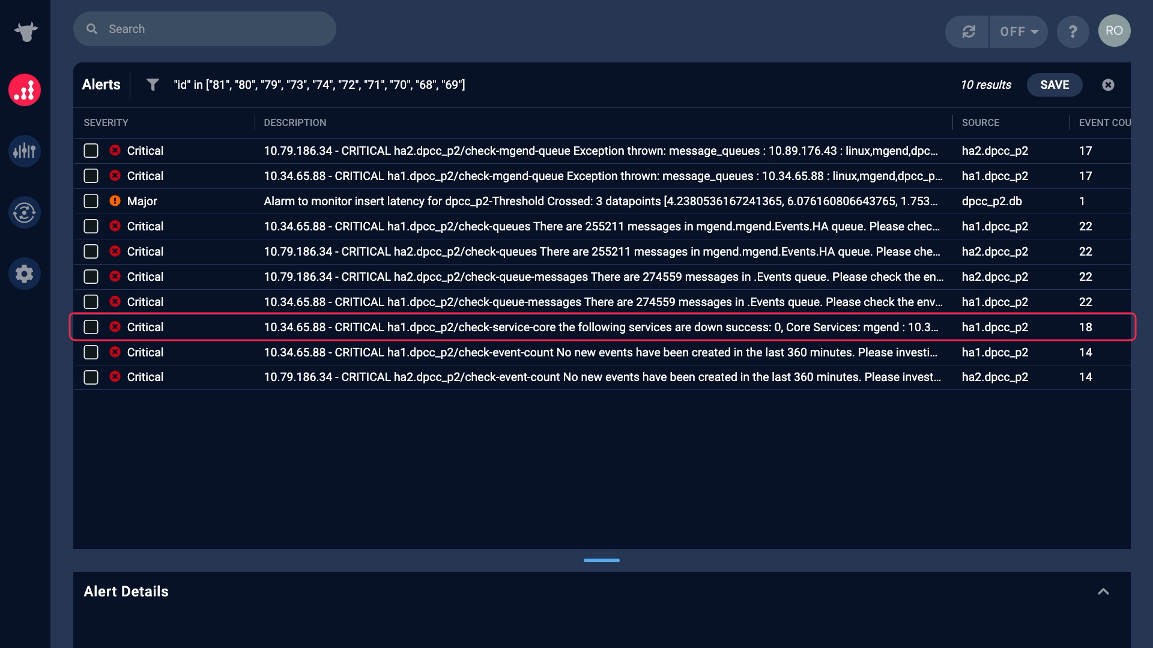Click the Major severity orange icon
1153x648 pixels.
(115, 200)
